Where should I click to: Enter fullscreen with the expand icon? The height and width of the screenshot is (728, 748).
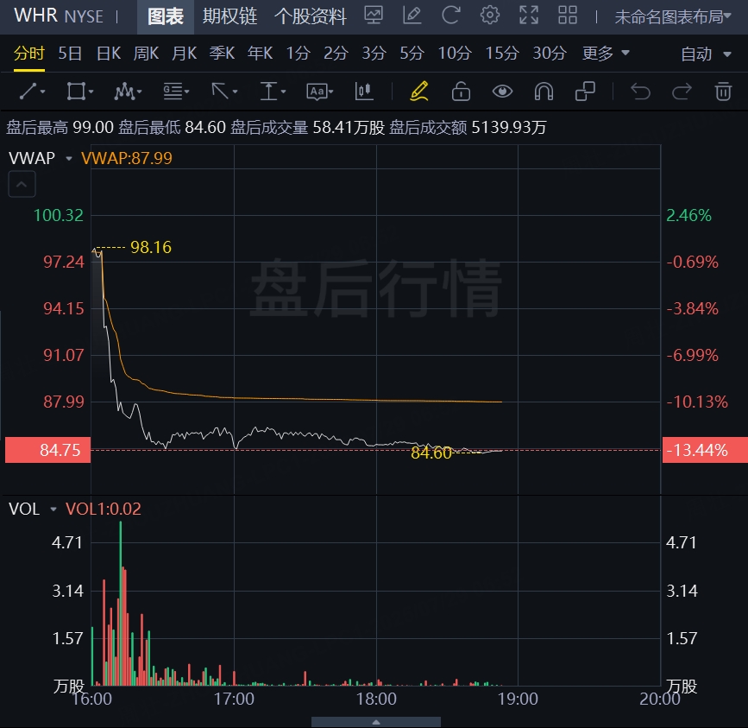(x=529, y=16)
